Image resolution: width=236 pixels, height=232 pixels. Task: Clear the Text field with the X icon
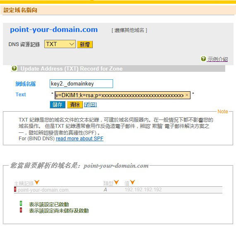pyautogui.click(x=187, y=95)
